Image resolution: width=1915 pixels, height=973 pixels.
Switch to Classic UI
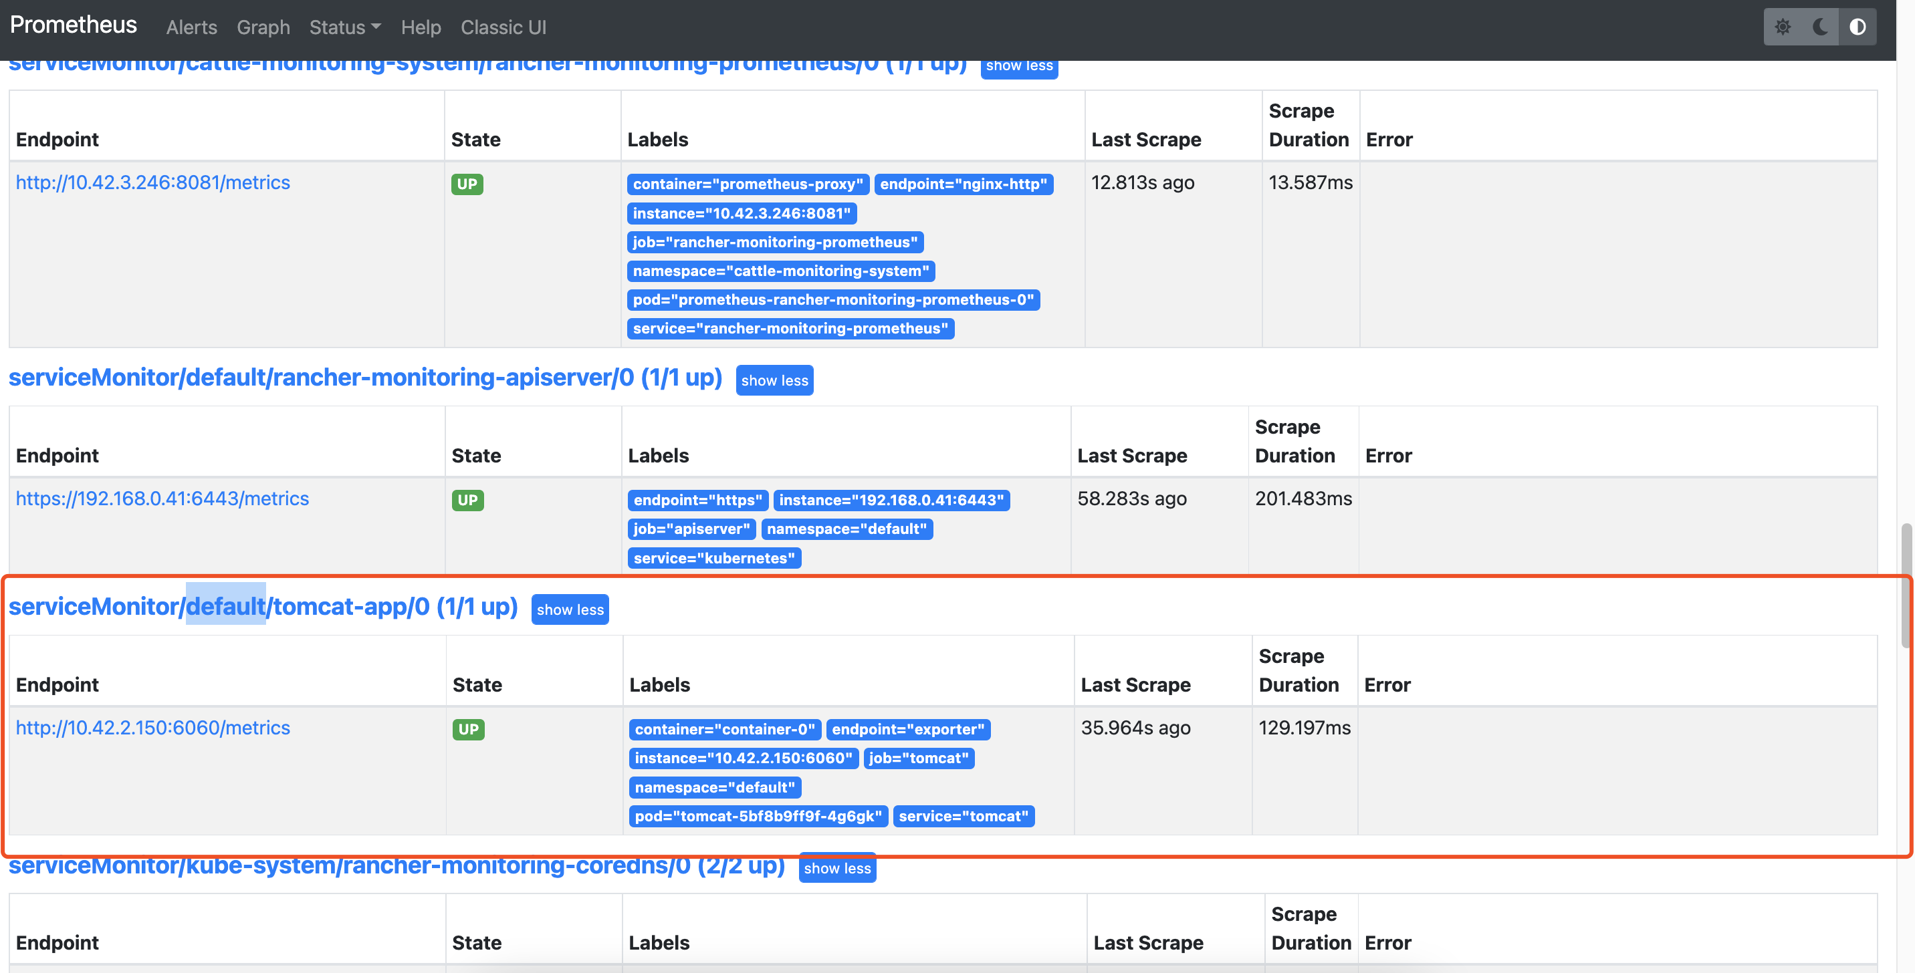[x=503, y=27]
